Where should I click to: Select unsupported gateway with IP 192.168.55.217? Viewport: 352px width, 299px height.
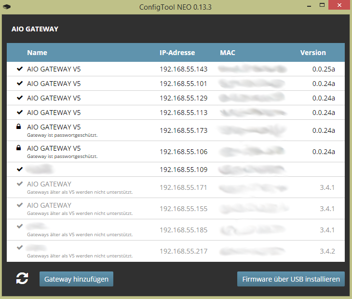coord(183,251)
